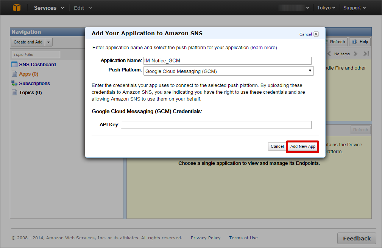This screenshot has width=382, height=248.
Task: Click the SNS Dashboard icon
Action: click(14, 65)
